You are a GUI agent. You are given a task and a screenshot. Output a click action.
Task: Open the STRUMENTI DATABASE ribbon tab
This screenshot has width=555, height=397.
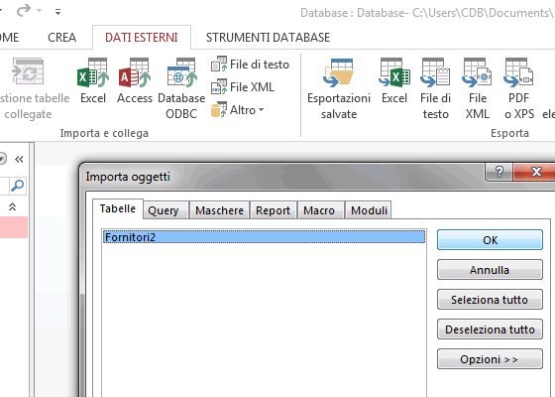(x=268, y=38)
